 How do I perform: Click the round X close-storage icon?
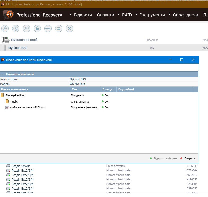69,28
